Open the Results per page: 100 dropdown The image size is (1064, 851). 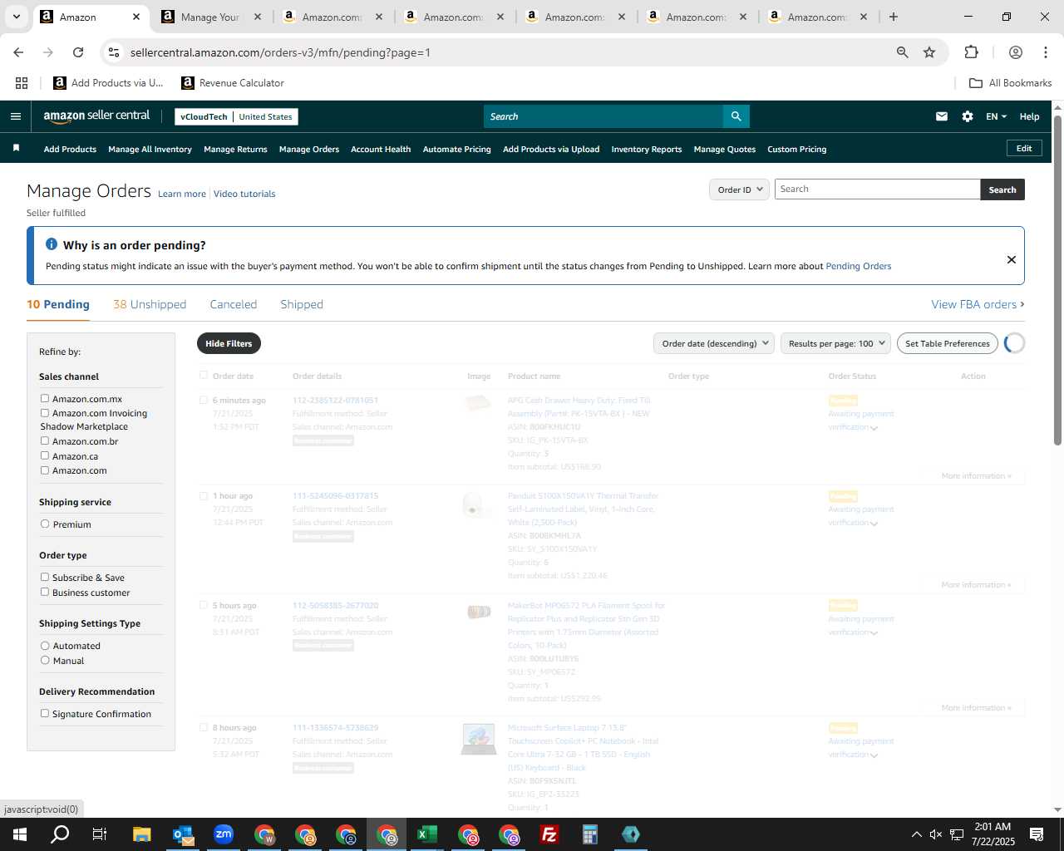click(835, 343)
